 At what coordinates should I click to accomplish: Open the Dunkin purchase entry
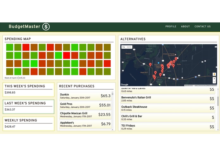point(85,96)
